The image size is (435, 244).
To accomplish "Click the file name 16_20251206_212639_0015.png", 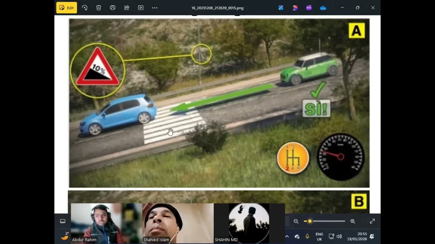I will [x=217, y=8].
